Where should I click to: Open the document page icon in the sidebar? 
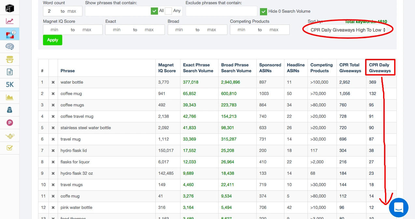(10, 72)
